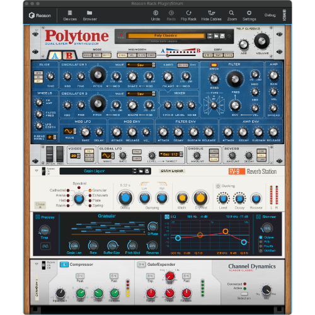Switch to Polytone layer A tab

pyautogui.click(x=55, y=55)
